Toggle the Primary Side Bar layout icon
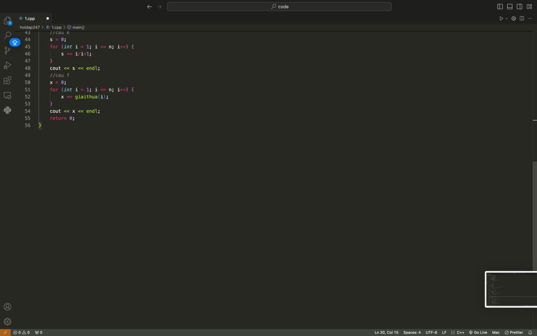Viewport: 537px width, 336px height. pyautogui.click(x=500, y=6)
